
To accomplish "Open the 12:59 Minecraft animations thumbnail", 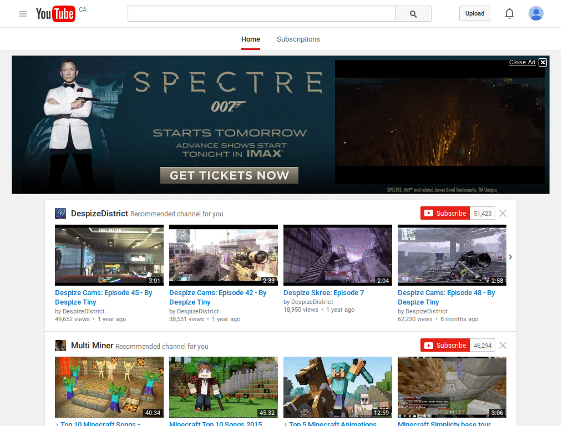I will pos(338,387).
